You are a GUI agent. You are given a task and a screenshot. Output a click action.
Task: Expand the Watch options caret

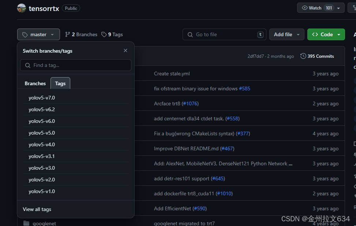[x=338, y=8]
